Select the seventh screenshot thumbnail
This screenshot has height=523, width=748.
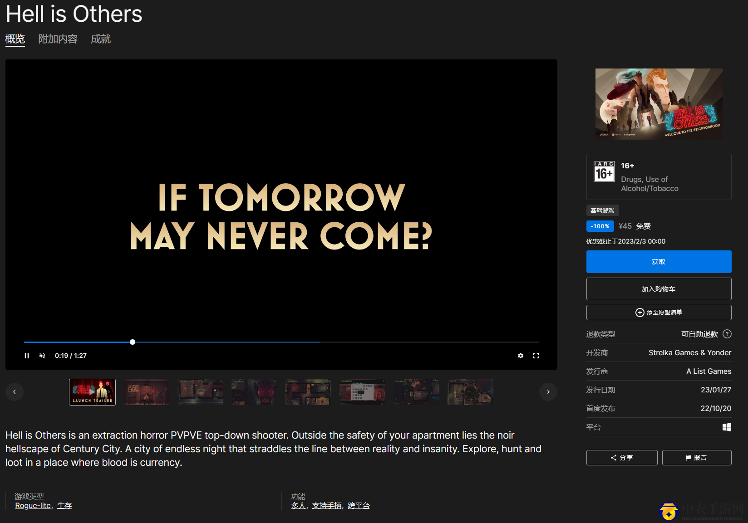(x=416, y=392)
